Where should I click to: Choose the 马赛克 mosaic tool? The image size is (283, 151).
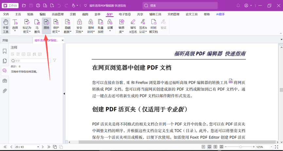[37, 25]
